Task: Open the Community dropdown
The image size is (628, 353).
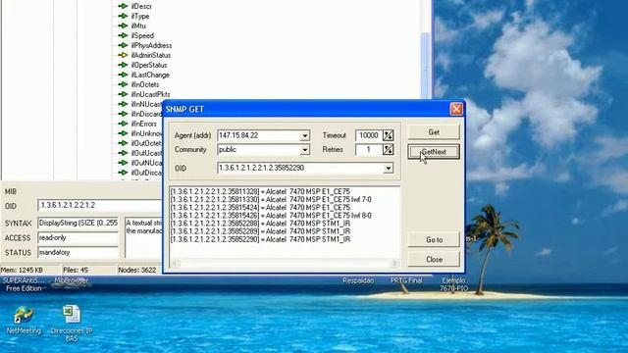Action: (305, 150)
